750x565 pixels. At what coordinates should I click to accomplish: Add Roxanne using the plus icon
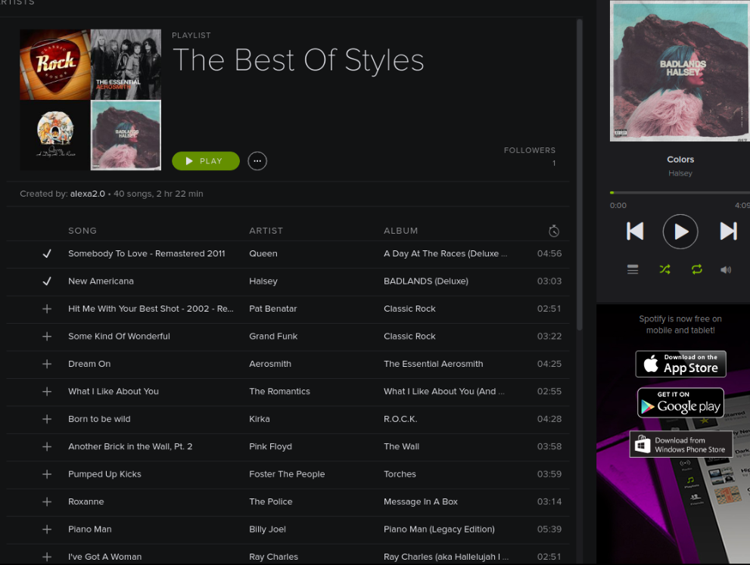tap(47, 501)
